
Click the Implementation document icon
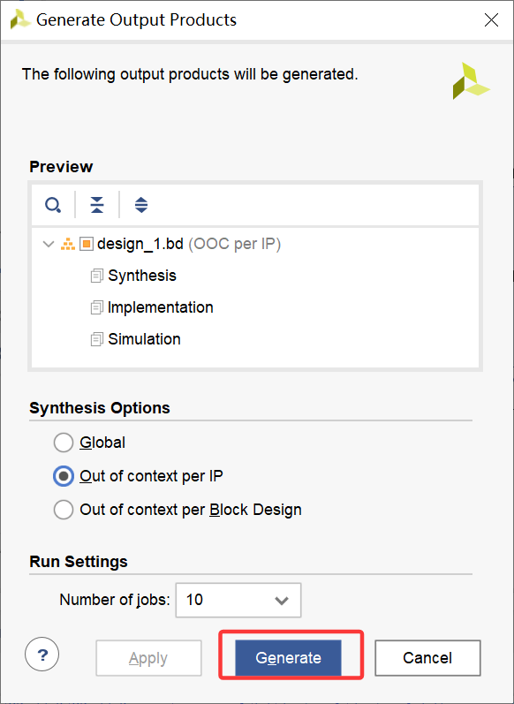(x=96, y=307)
